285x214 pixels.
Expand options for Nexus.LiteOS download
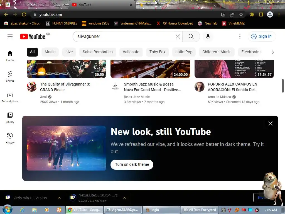pyautogui.click(x=124, y=198)
